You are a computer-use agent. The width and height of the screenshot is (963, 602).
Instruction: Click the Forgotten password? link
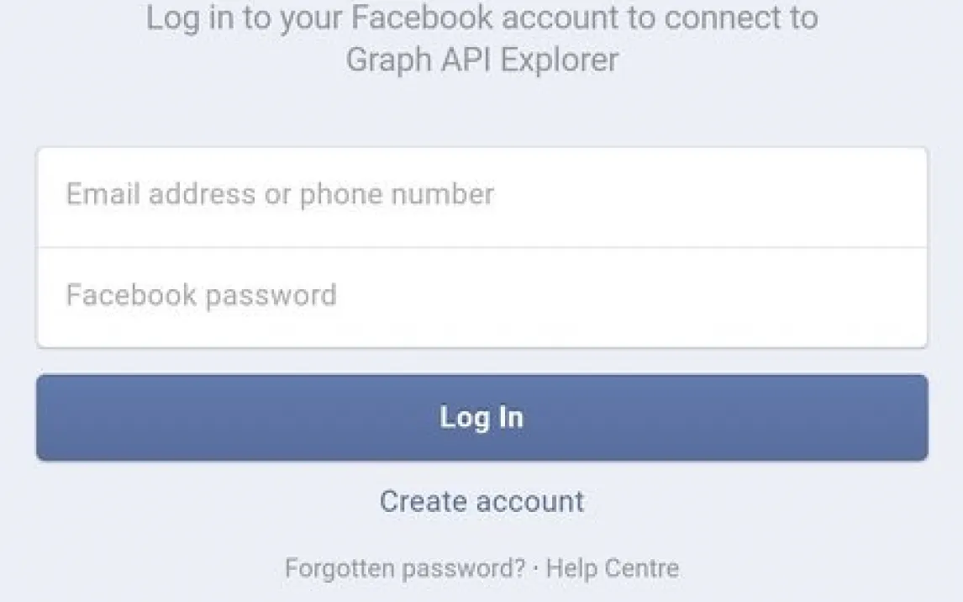[405, 568]
